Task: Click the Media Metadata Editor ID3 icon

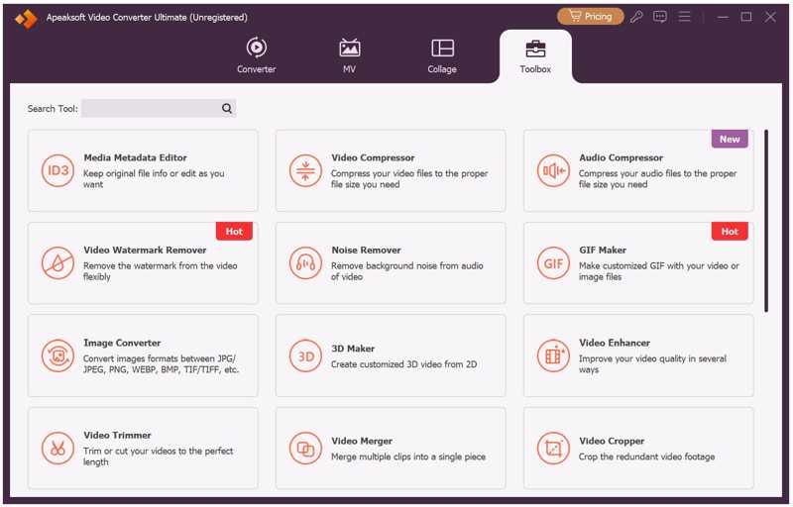Action: 57,170
